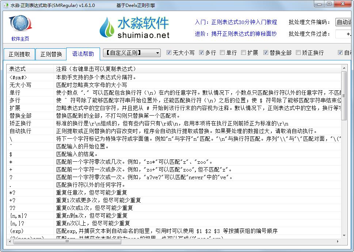This screenshot has height=252, width=354.
Task: Click 表达式 column header
Action: click(30, 69)
